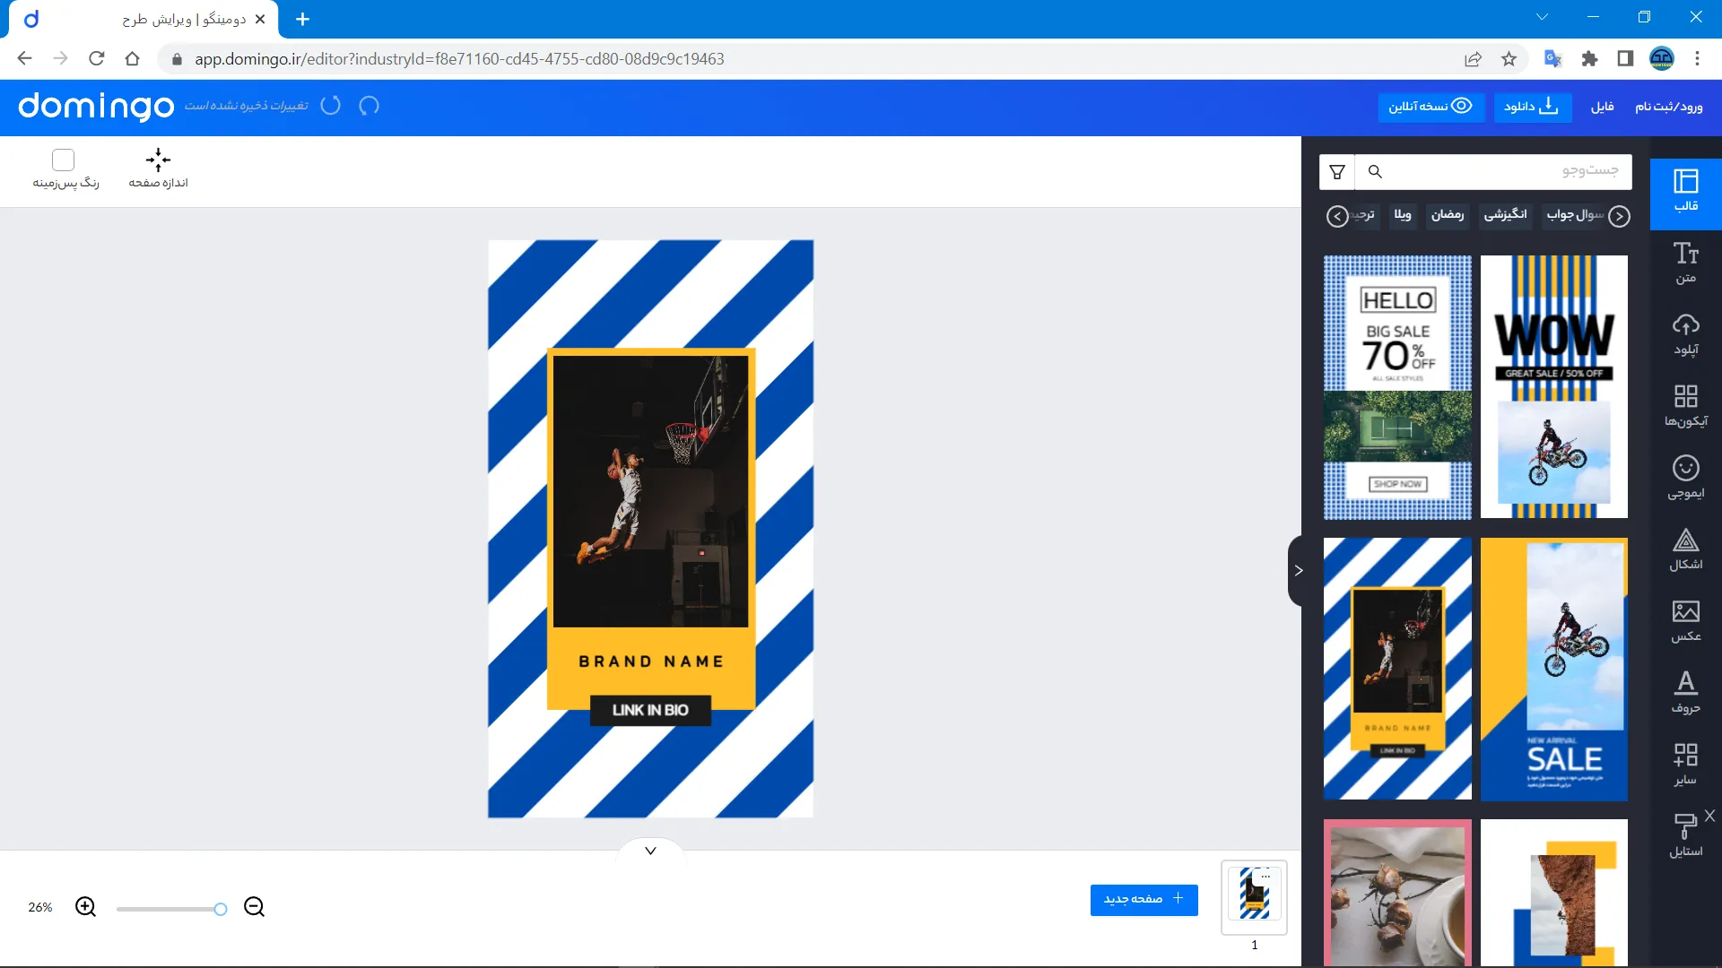Open the browser profile avatar
1722x968 pixels.
coord(1661,59)
